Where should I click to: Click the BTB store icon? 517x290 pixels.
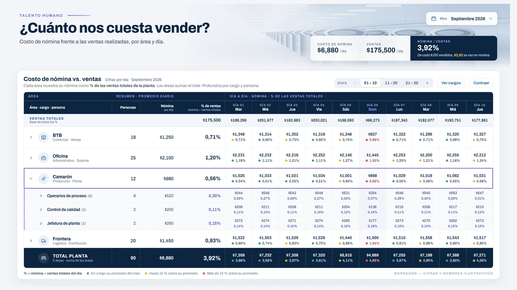point(44,137)
